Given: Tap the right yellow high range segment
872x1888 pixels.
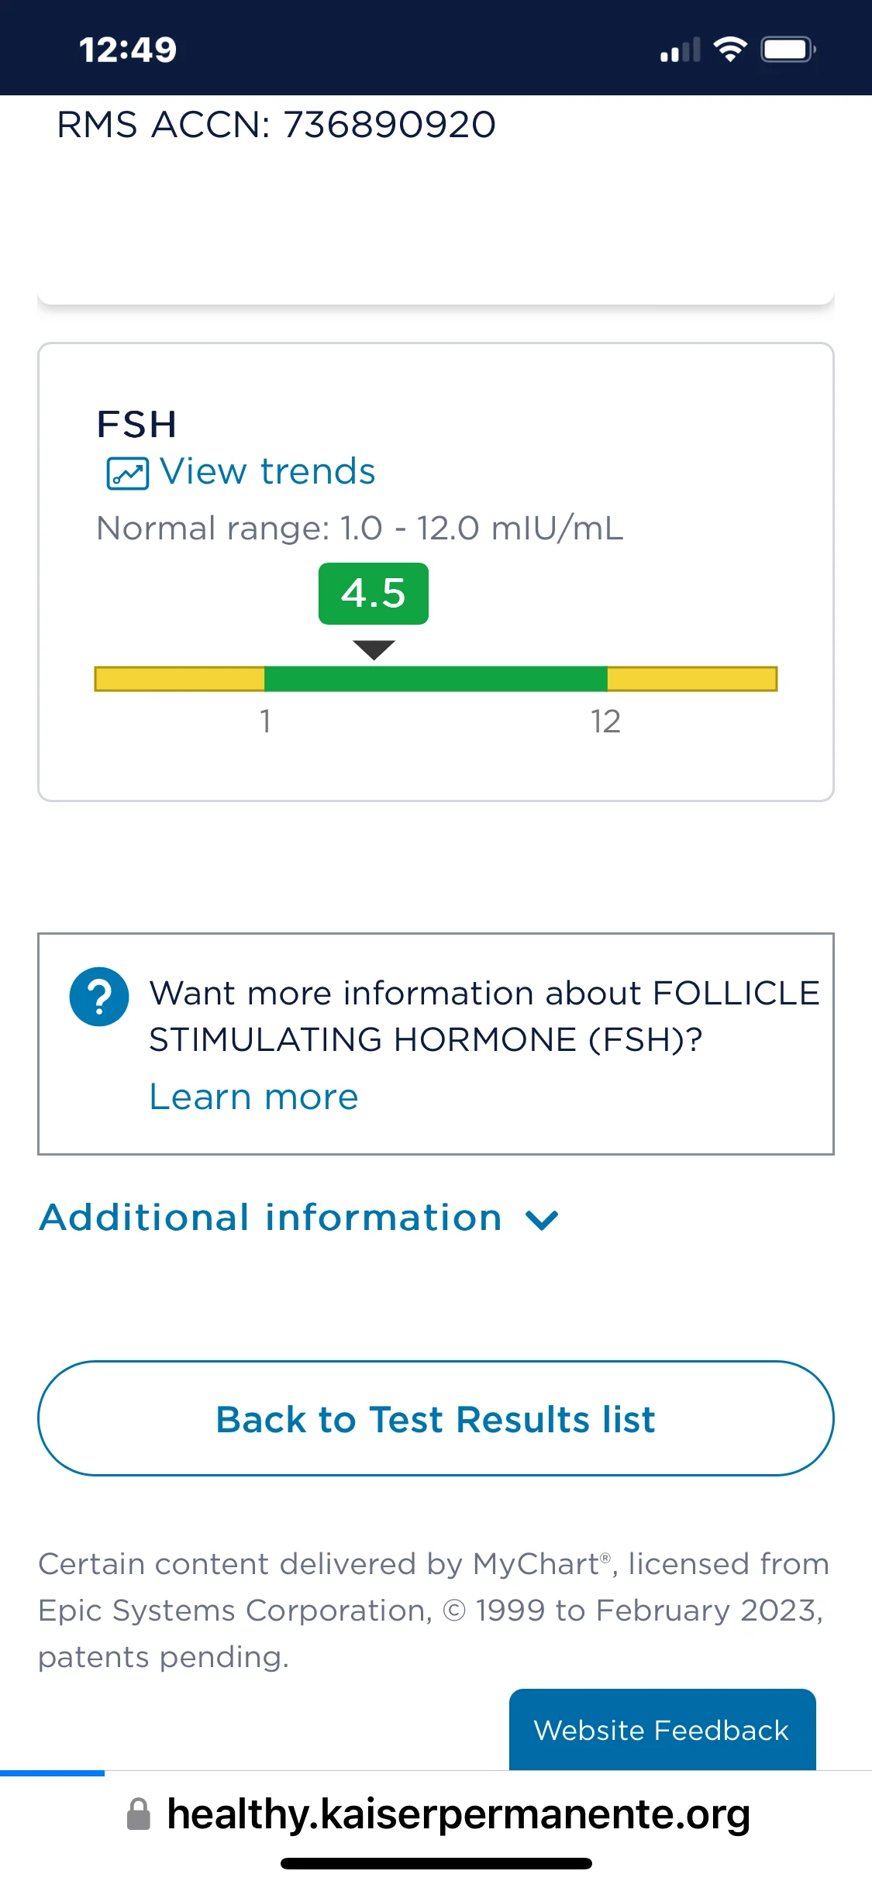Looking at the screenshot, I should [692, 679].
